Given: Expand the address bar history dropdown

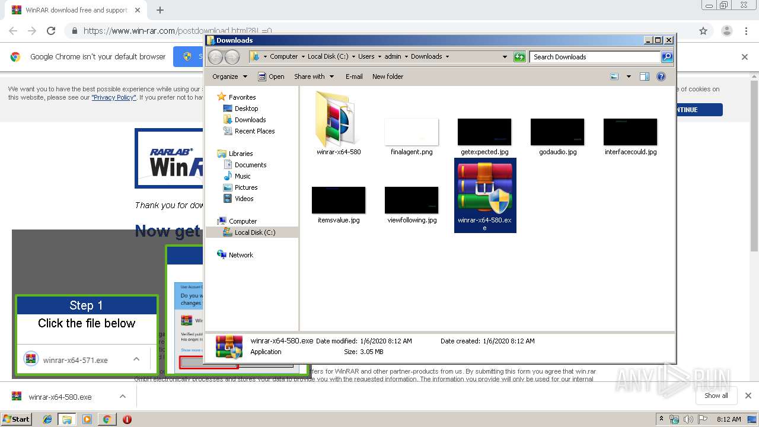Looking at the screenshot, I should point(505,57).
